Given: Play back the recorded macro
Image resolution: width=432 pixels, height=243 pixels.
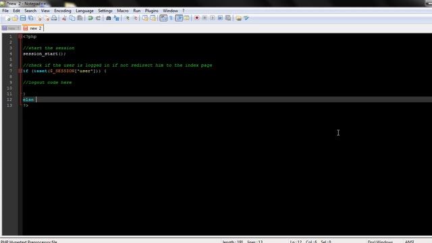Looking at the screenshot, I should [213, 18].
